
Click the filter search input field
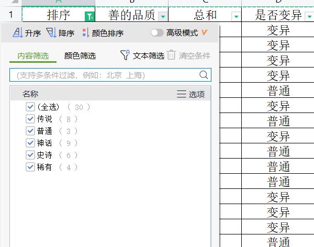point(110,75)
